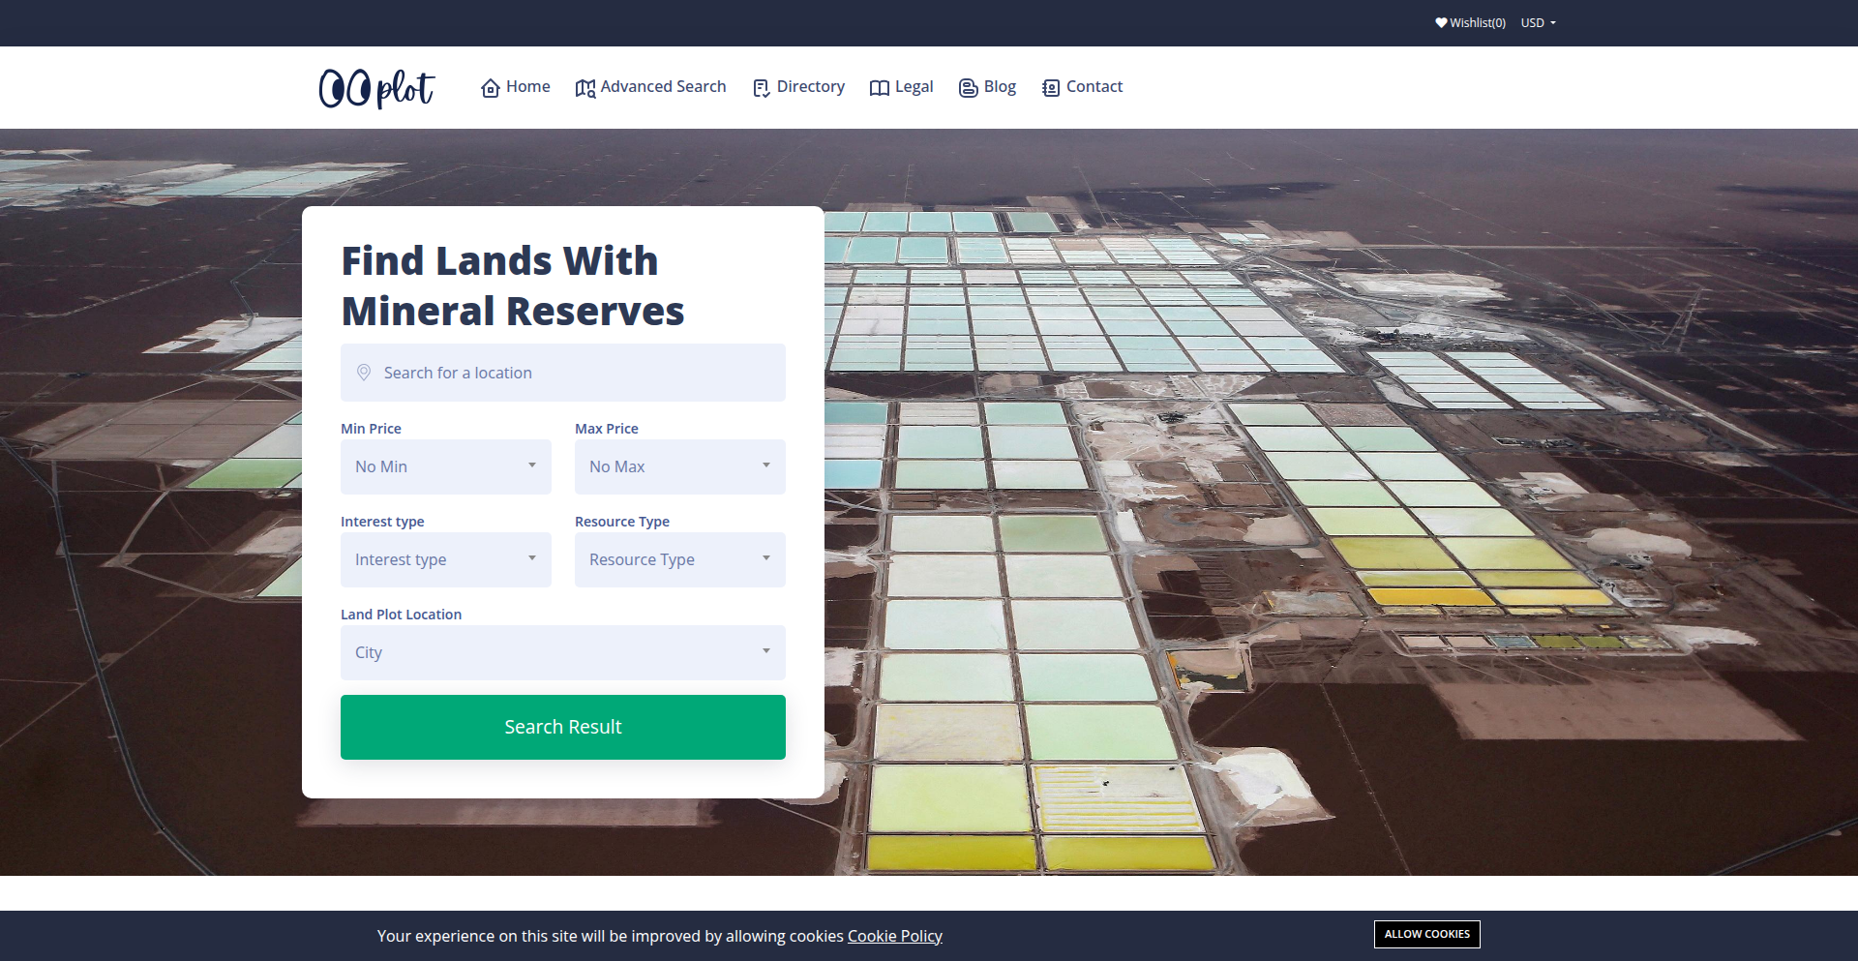Screen dimensions: 1858x961
Task: Click the 'Max Price' label
Action: [x=607, y=429]
